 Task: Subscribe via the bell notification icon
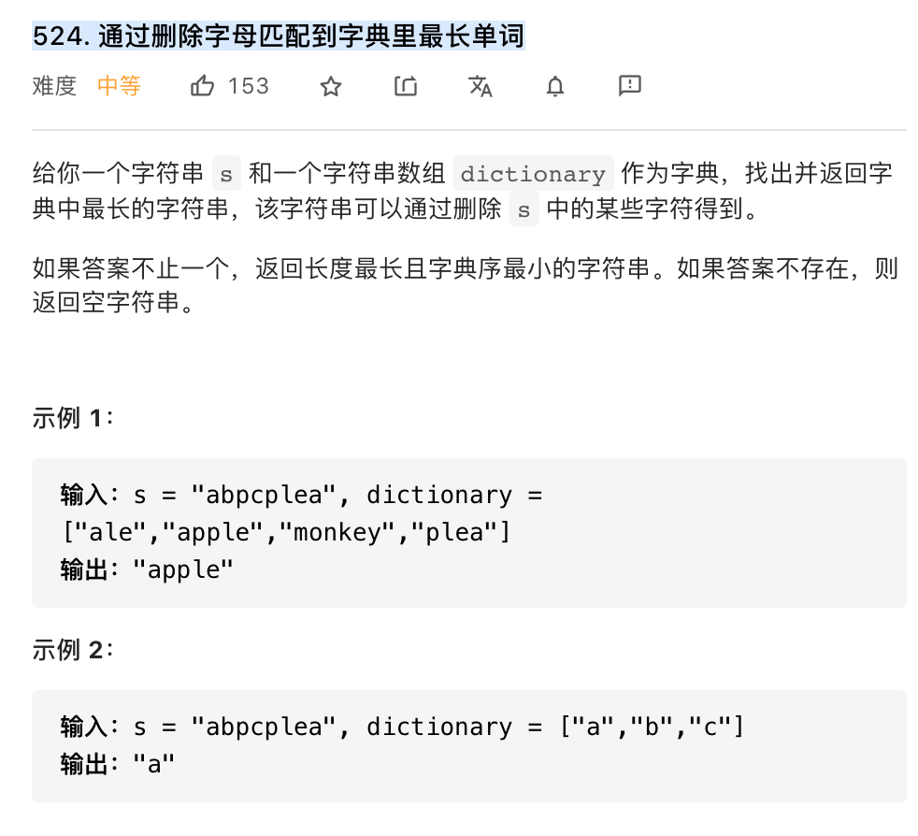coord(555,86)
